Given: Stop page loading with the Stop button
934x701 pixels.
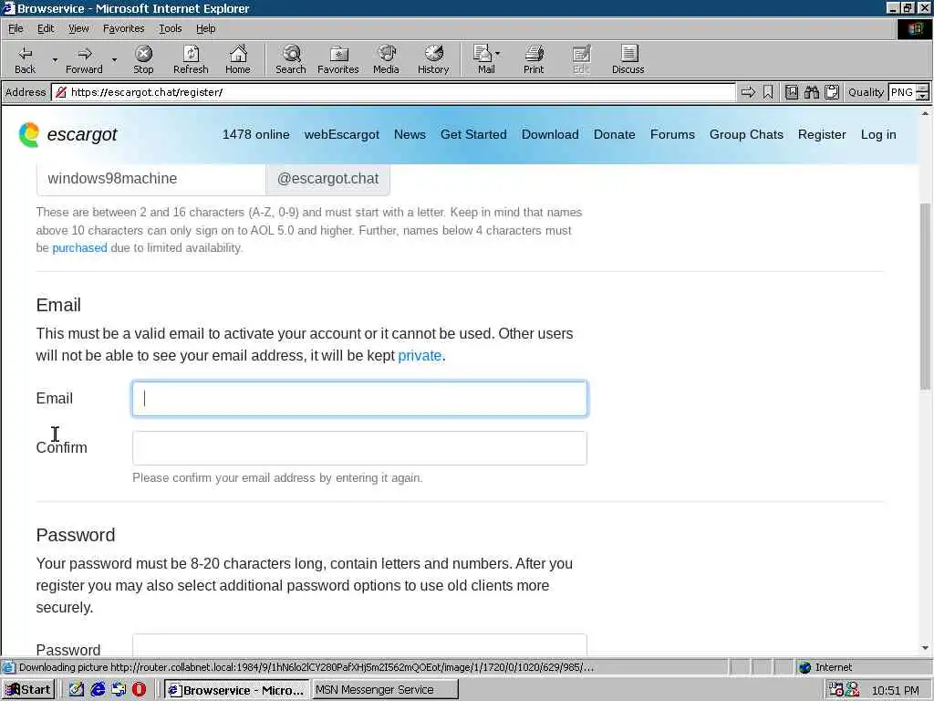Looking at the screenshot, I should click(x=143, y=59).
